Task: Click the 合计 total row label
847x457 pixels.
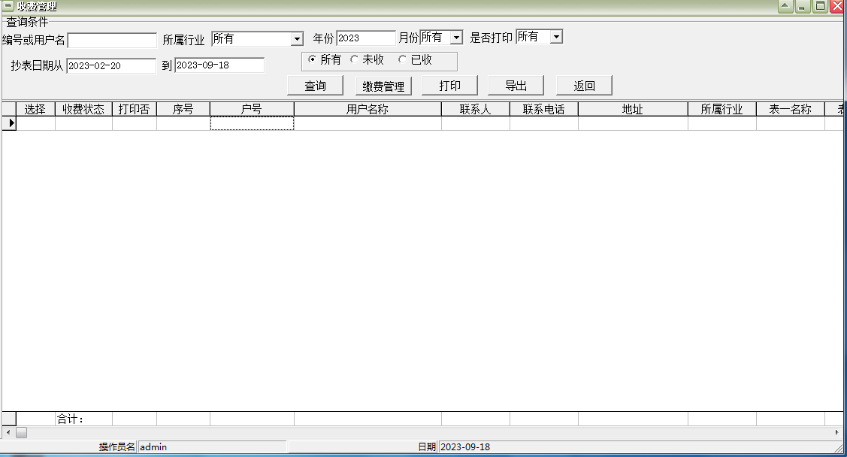Action: pos(70,419)
